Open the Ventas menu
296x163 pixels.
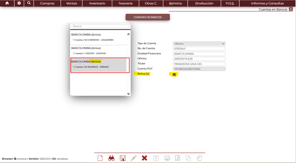[72, 3]
